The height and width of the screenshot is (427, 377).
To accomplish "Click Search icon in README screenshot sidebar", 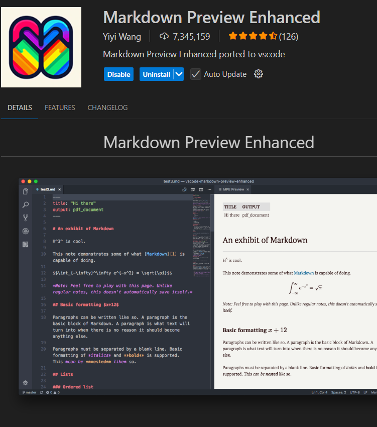I will coord(26,204).
